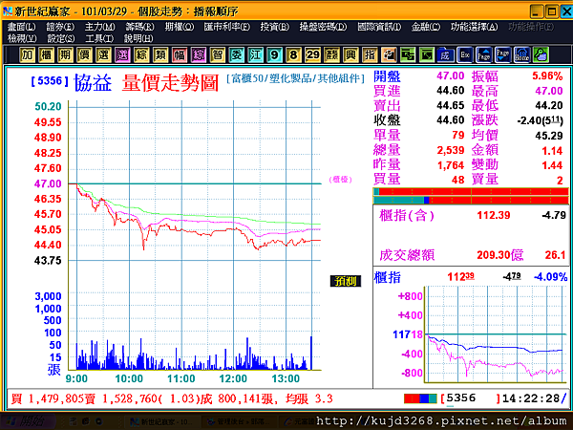Click the Esc toolbar icon

click(465, 55)
